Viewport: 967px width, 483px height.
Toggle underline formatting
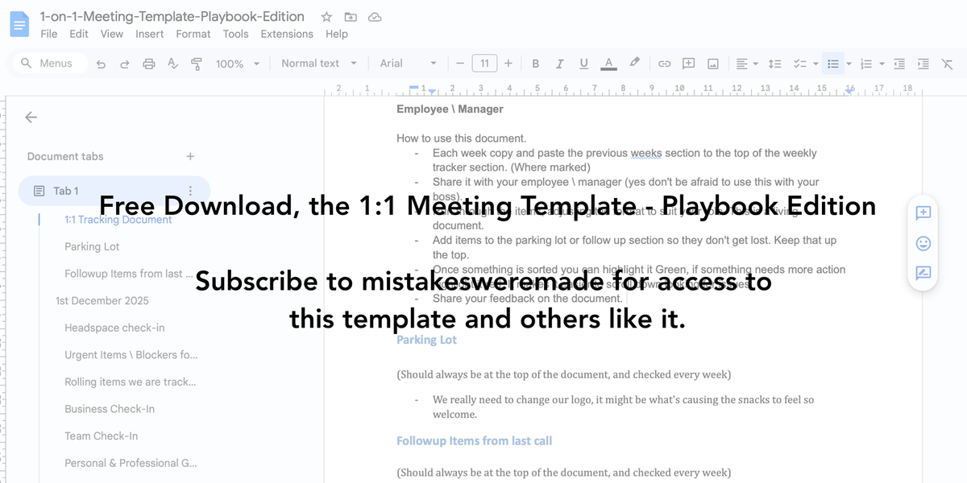coord(583,63)
